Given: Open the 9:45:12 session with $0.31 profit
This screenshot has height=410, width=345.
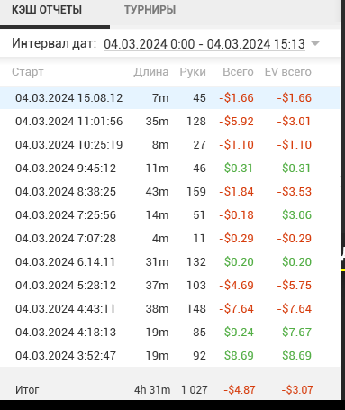Looking at the screenshot, I should click(170, 168).
